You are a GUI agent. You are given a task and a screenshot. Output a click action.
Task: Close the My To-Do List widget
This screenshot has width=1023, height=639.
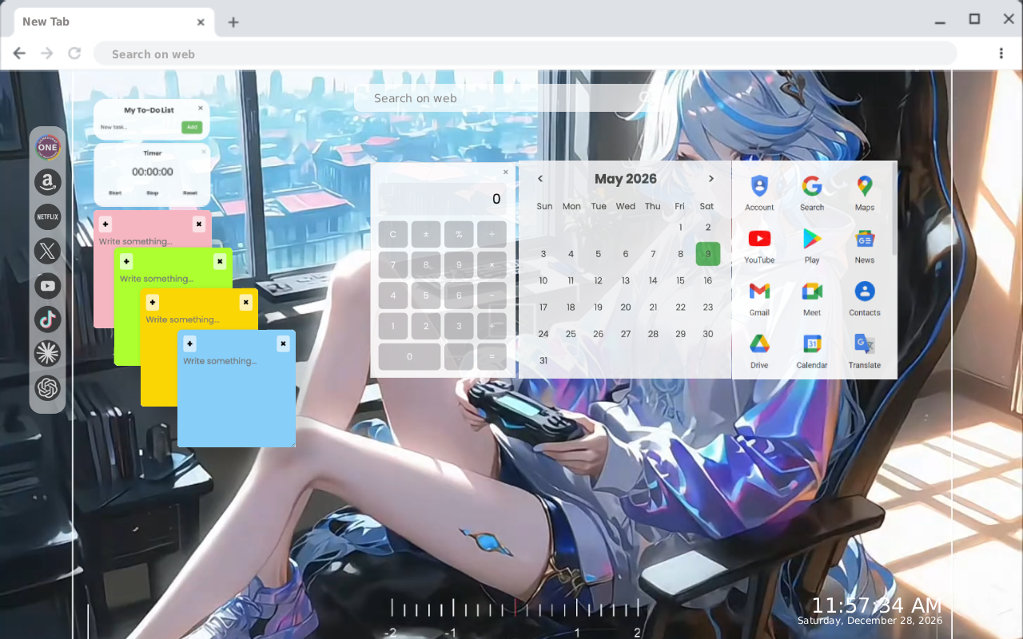point(201,107)
